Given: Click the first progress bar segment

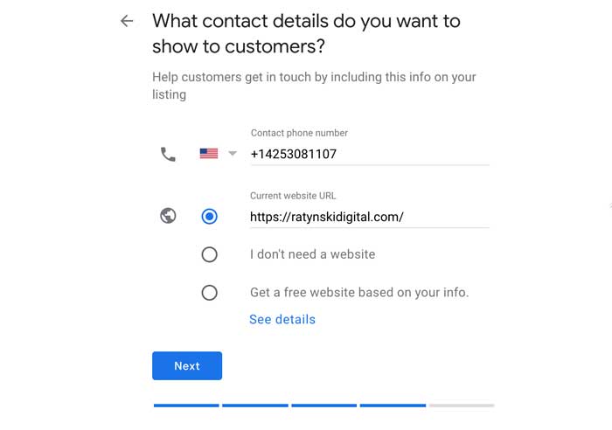Looking at the screenshot, I should [186, 406].
